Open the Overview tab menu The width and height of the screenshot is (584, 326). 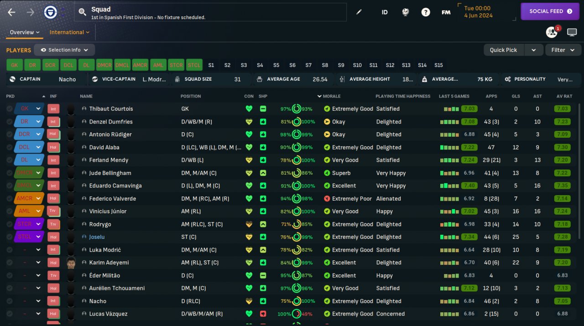pyautogui.click(x=25, y=32)
